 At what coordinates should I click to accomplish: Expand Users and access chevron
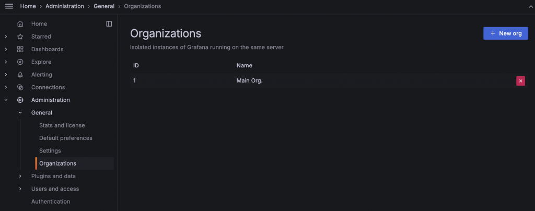click(x=20, y=189)
